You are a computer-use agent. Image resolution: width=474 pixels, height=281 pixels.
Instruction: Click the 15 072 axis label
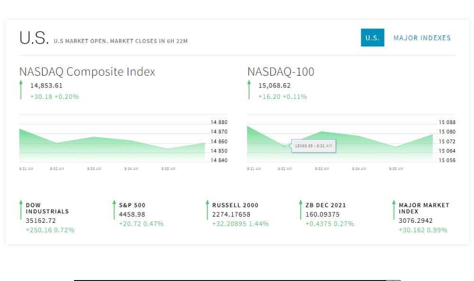coord(447,141)
